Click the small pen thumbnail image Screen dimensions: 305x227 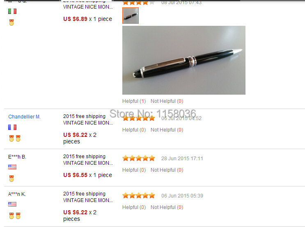pos(130,16)
